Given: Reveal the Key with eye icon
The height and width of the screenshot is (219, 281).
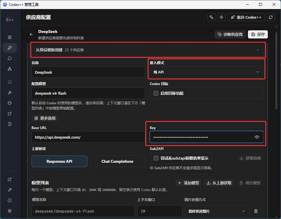Looking at the screenshot, I should (x=257, y=137).
